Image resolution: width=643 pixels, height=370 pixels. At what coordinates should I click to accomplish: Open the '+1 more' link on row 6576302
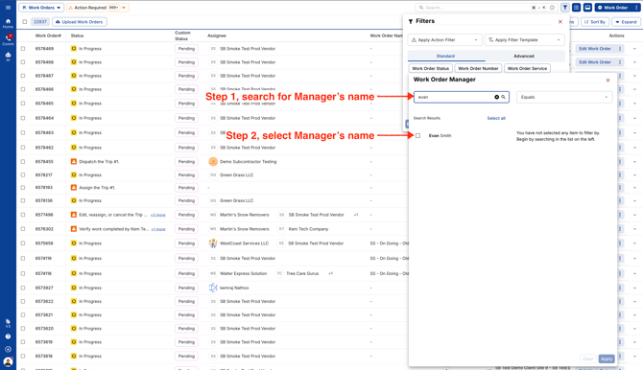tap(158, 229)
